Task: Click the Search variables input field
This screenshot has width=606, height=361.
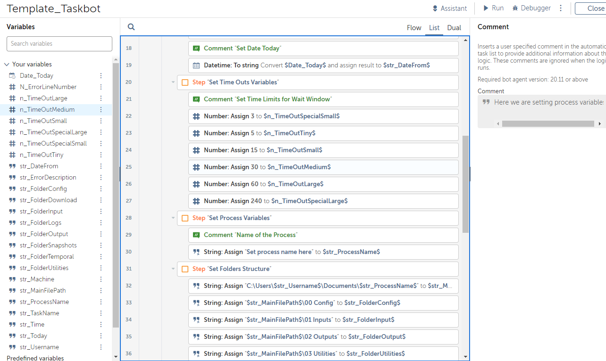Action: tap(59, 44)
